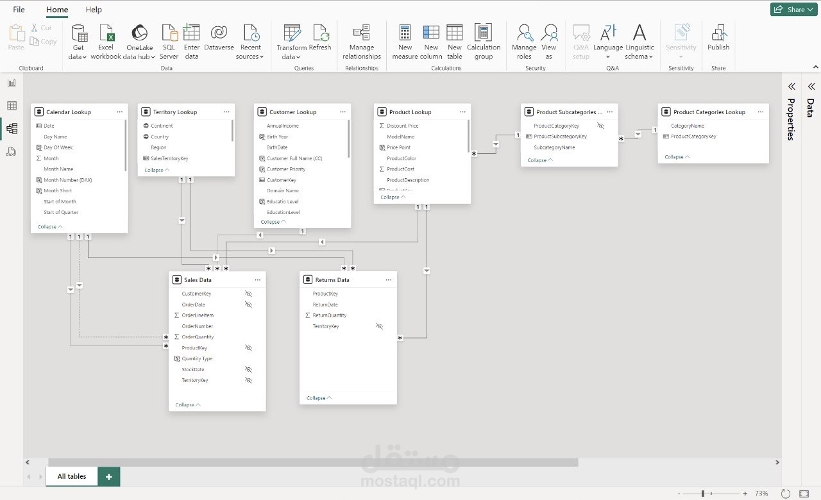Collapse the Product Categories Lookup table
The width and height of the screenshot is (821, 500).
[677, 157]
